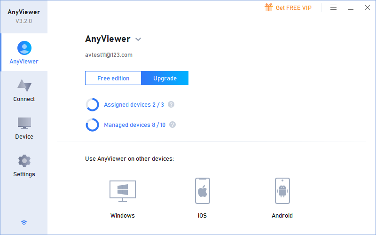Click the Get FREE VIP link
Viewport: 376px width, 235px height.
pos(293,8)
